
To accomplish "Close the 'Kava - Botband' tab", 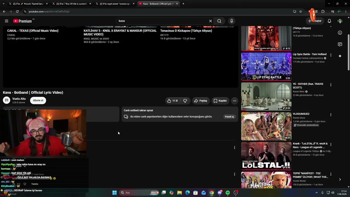I will (x=177, y=4).
